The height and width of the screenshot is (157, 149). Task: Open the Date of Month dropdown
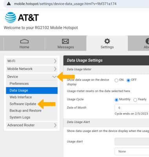[x=132, y=108]
